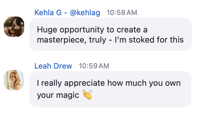
Task: Click the word "opportunity" in Kehla's message
Action: (x=82, y=30)
